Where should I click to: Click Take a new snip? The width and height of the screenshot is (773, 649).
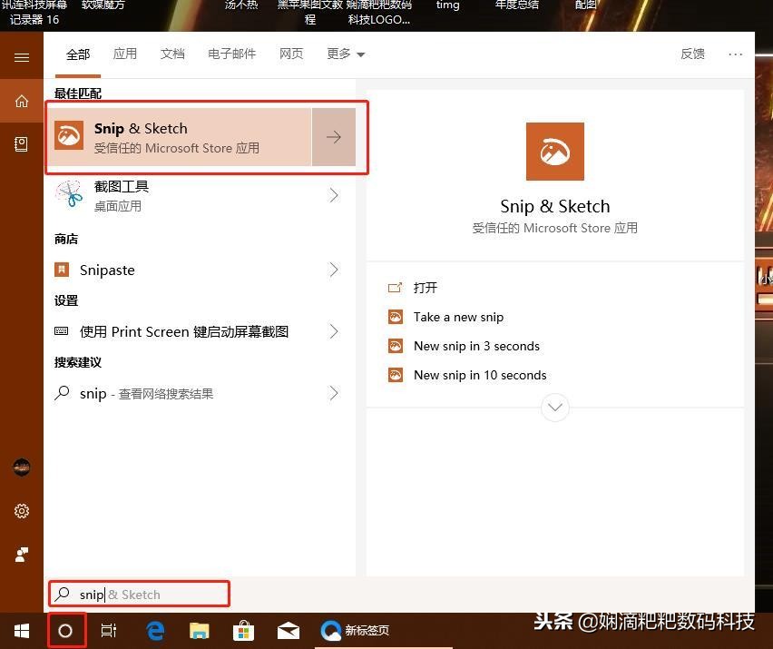pos(458,317)
